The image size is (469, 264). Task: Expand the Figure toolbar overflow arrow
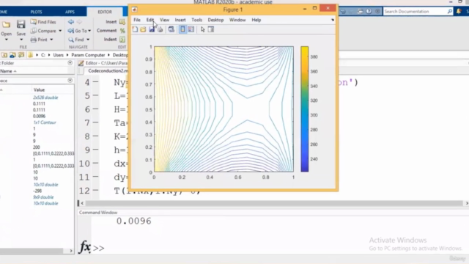point(333,20)
